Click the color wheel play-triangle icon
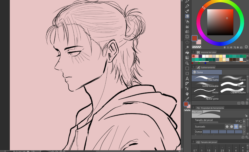 (x=246, y=47)
